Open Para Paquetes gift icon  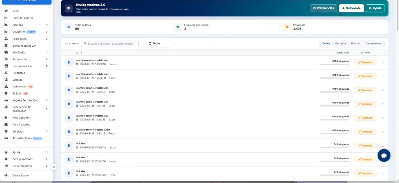[x=6, y=125]
